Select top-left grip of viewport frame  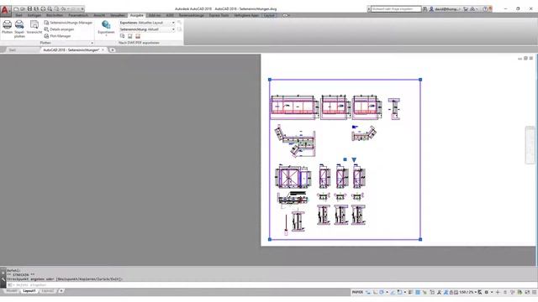[x=270, y=80]
